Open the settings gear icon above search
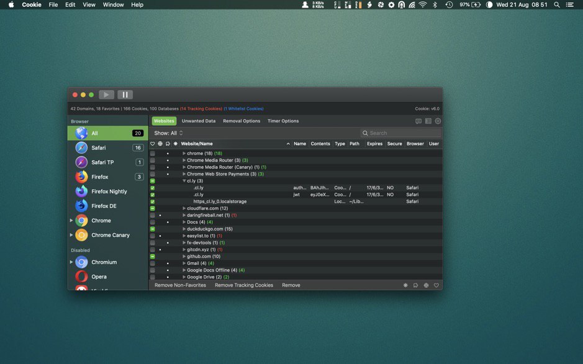 (438, 122)
